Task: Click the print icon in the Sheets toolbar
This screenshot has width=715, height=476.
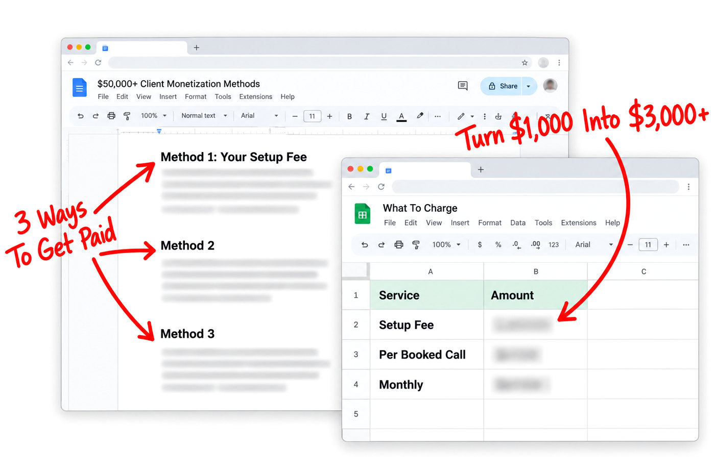Action: pos(399,245)
